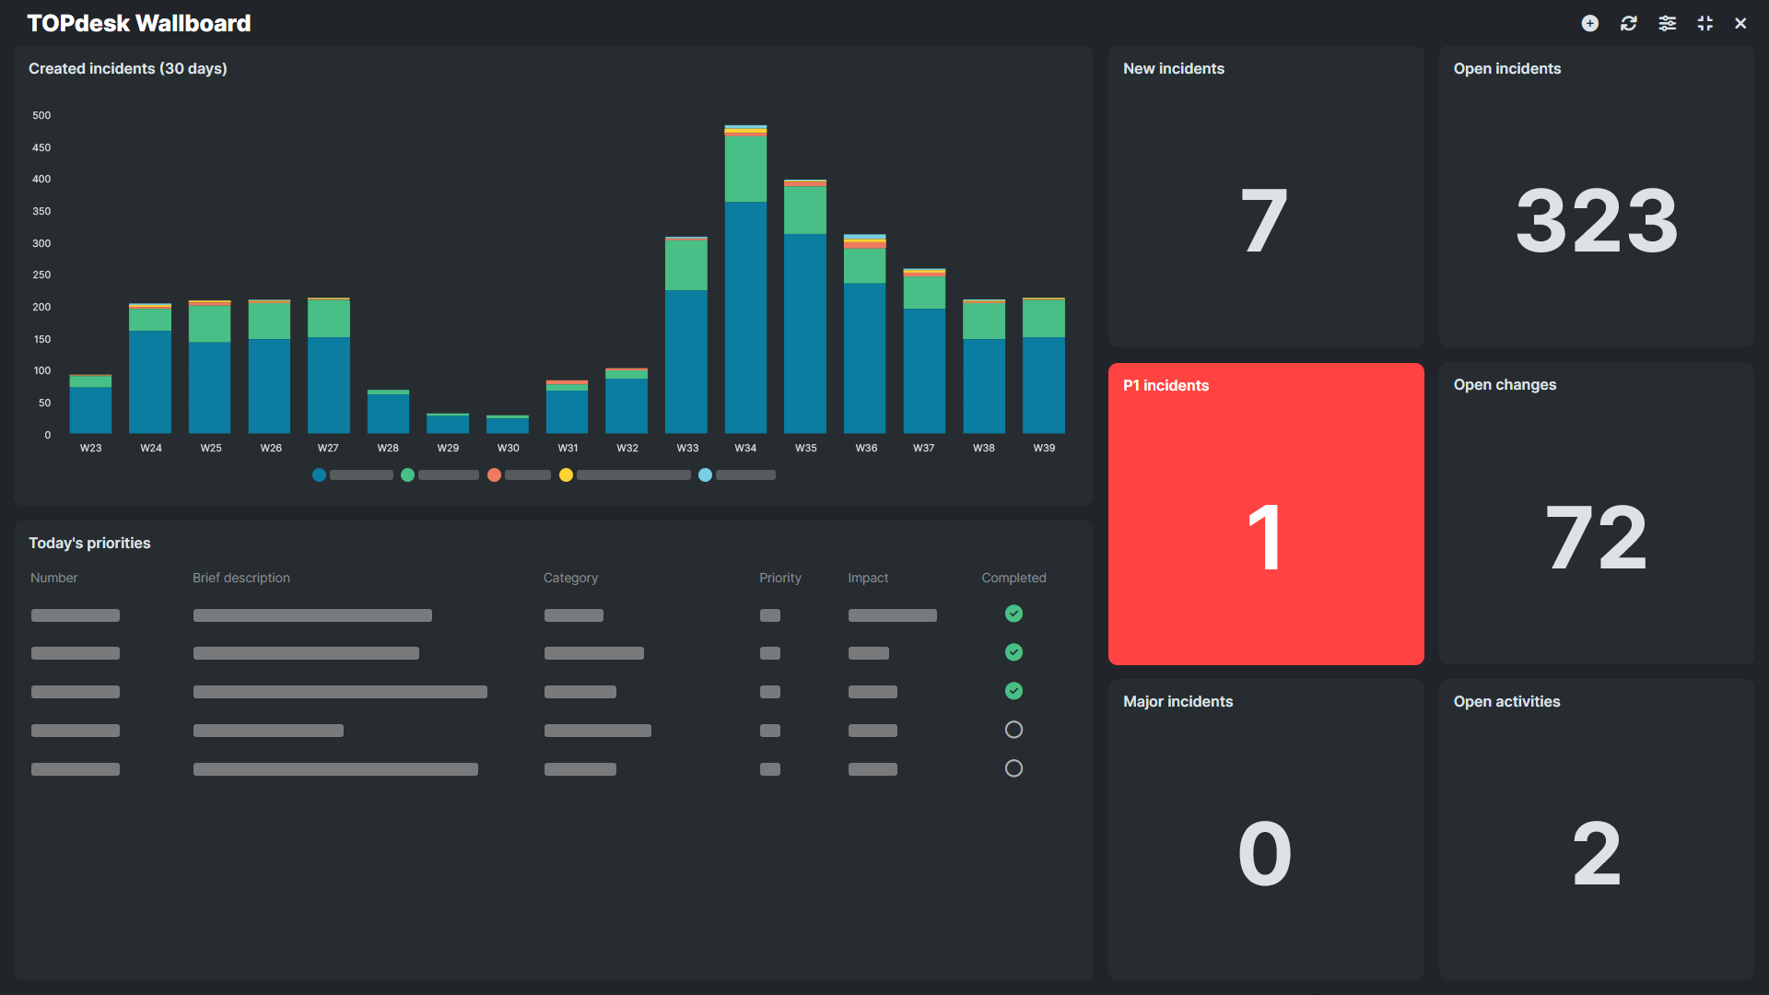Open the wallboard filter settings icon
This screenshot has width=1769, height=995.
coord(1667,23)
